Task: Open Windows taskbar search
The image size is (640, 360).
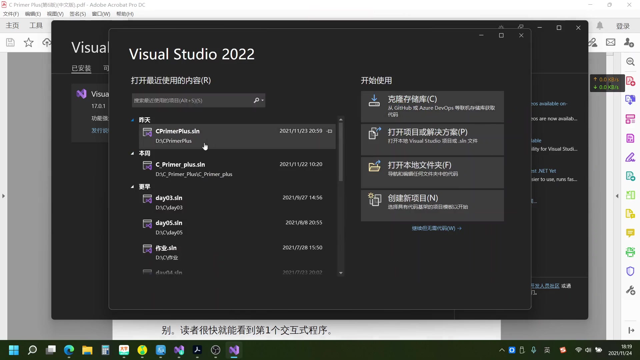Action: pyautogui.click(x=32, y=350)
